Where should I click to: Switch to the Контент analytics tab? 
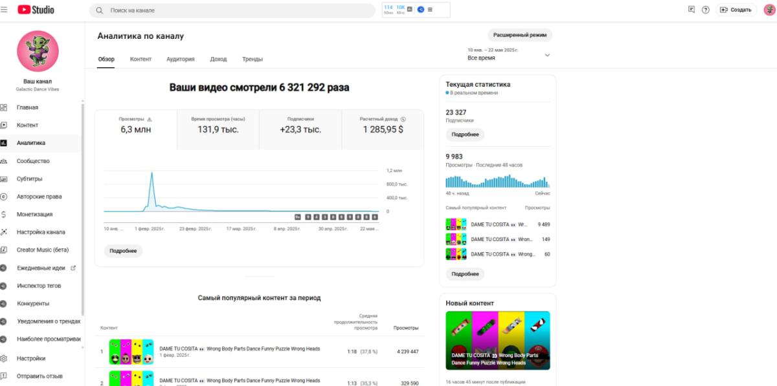(141, 59)
